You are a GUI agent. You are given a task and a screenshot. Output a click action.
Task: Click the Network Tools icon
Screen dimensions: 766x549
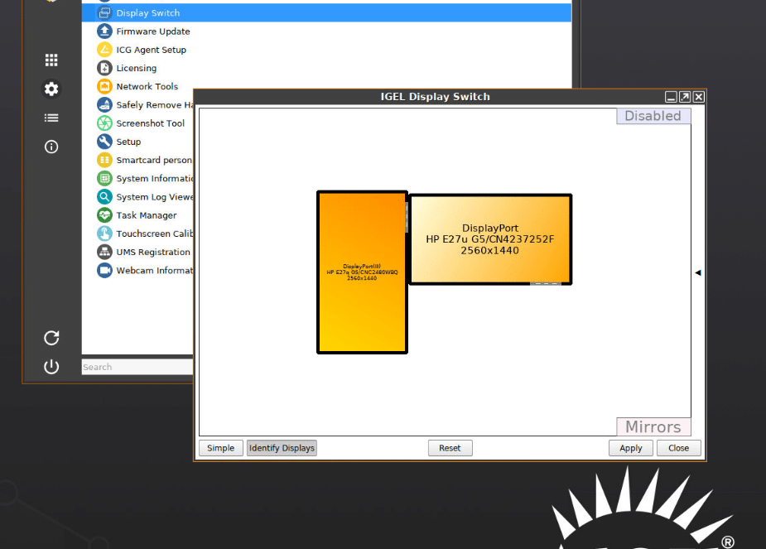(104, 86)
